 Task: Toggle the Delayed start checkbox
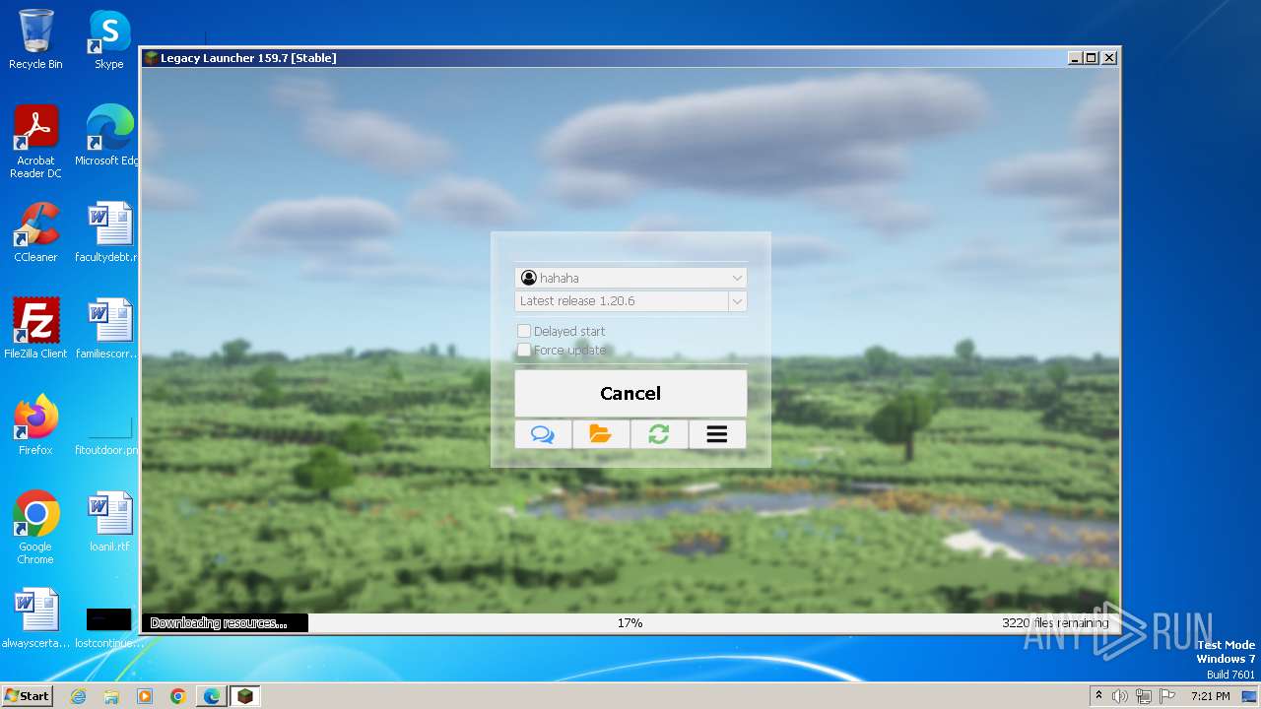coord(524,331)
